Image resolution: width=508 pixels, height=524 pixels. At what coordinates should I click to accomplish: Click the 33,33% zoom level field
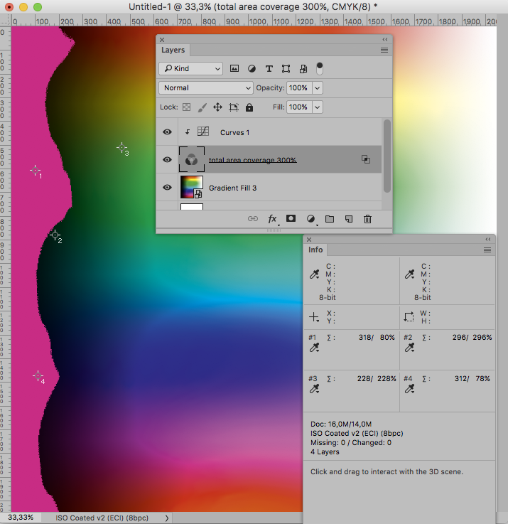21,518
